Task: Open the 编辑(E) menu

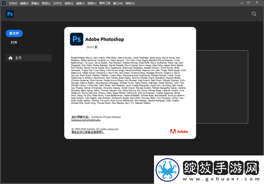Action: (x=24, y=4)
